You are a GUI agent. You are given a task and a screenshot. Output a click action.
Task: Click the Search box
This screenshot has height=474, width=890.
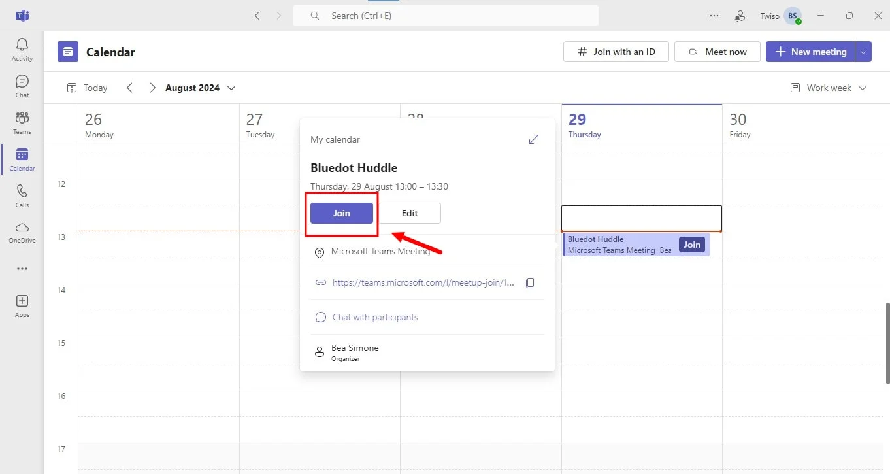click(x=446, y=16)
